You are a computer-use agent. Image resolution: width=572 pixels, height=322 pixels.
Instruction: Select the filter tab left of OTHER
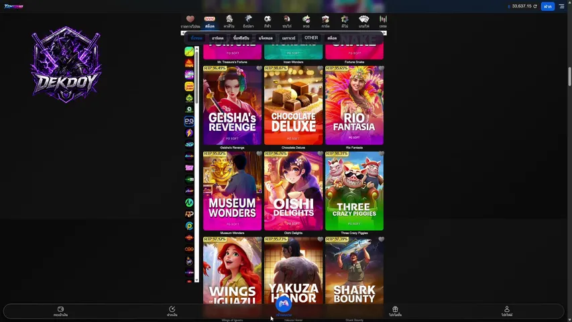pyautogui.click(x=288, y=38)
